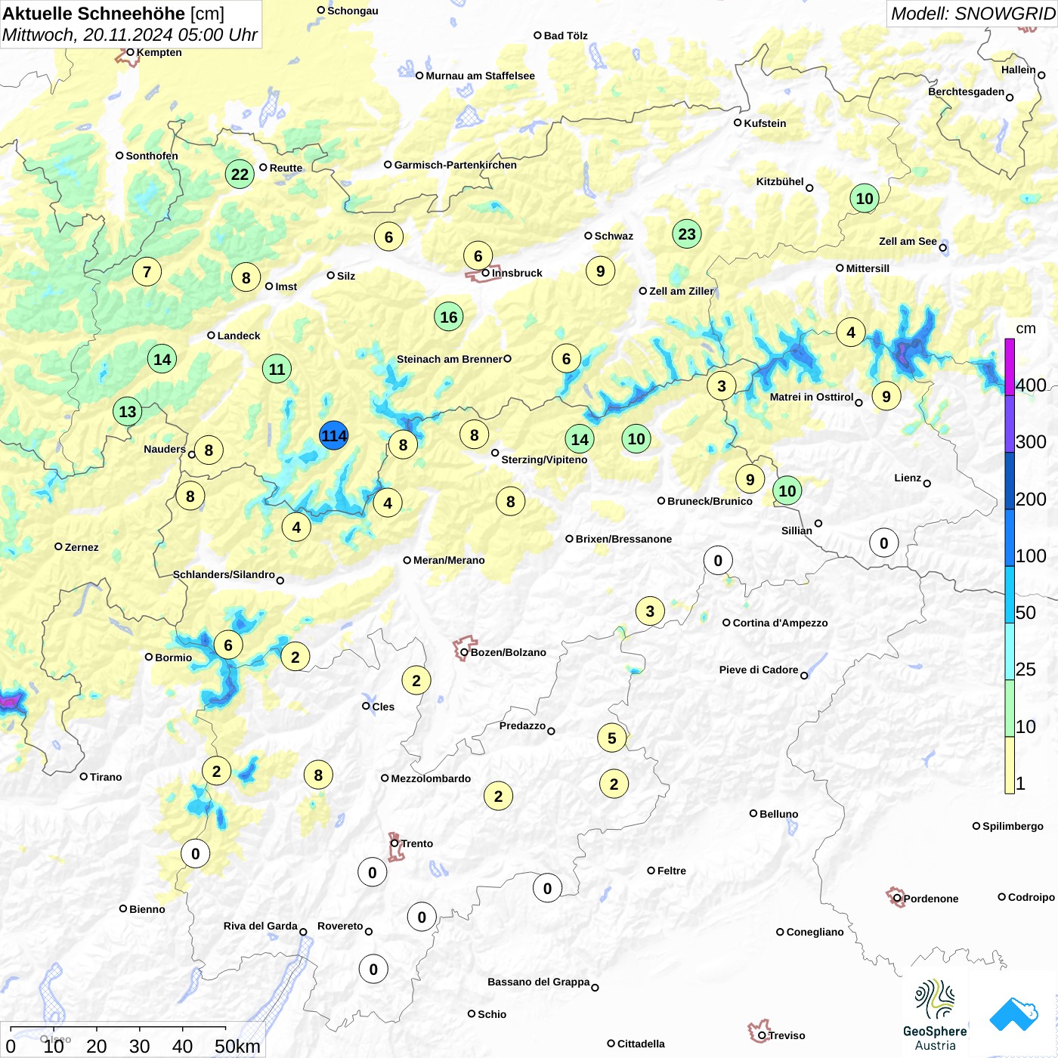Click the GeoSphere Austria logo
The height and width of the screenshot is (1058, 1058).
click(935, 1015)
